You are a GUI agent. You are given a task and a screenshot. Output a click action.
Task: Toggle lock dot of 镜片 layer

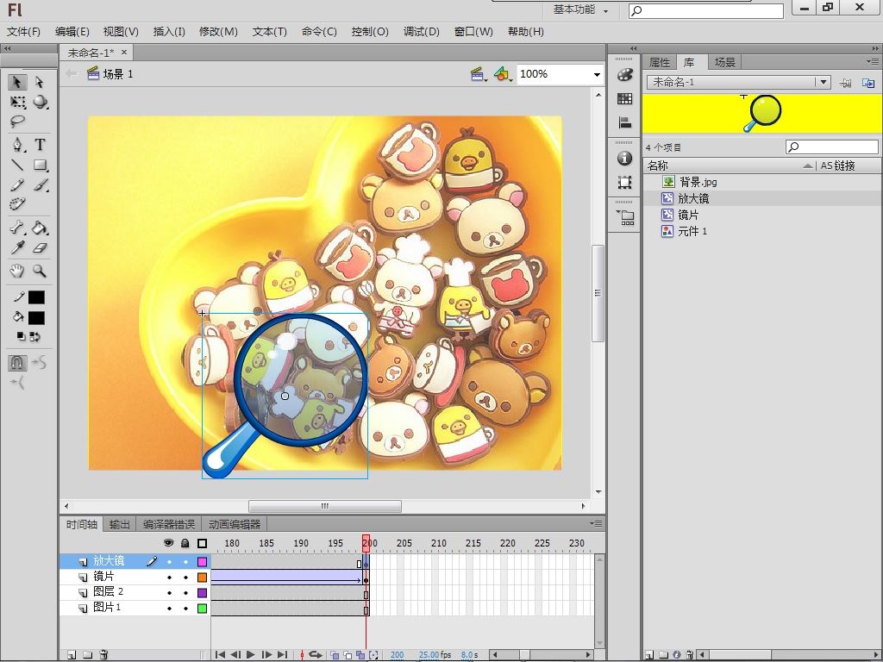[x=185, y=578]
